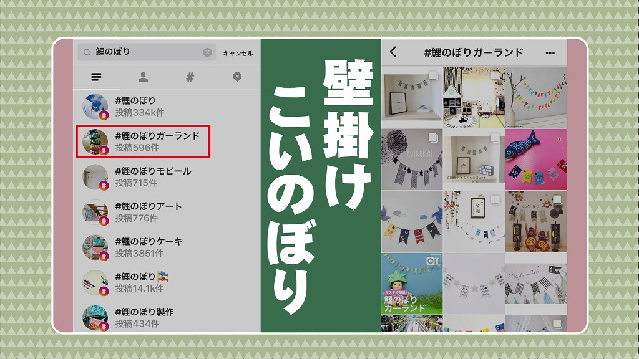The image size is (639, 359).
Task: Click the 投稿596件 post count text
Action: click(x=137, y=148)
